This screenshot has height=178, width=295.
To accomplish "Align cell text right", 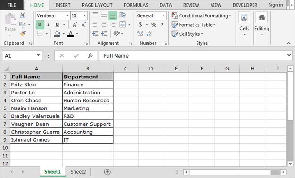I will click(x=113, y=24).
